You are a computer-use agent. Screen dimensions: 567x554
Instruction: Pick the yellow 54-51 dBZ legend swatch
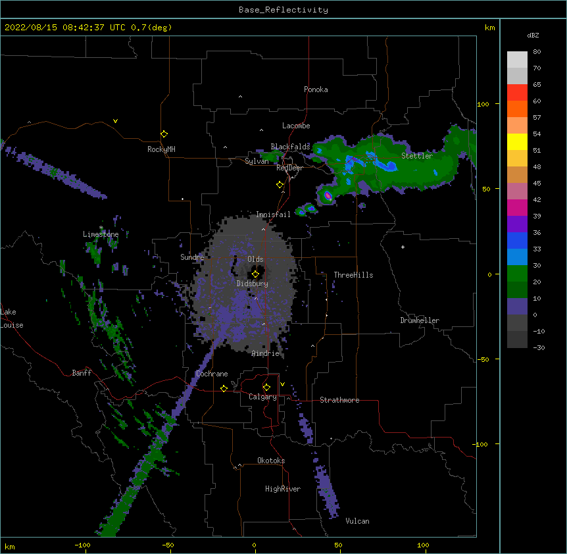[x=517, y=141]
